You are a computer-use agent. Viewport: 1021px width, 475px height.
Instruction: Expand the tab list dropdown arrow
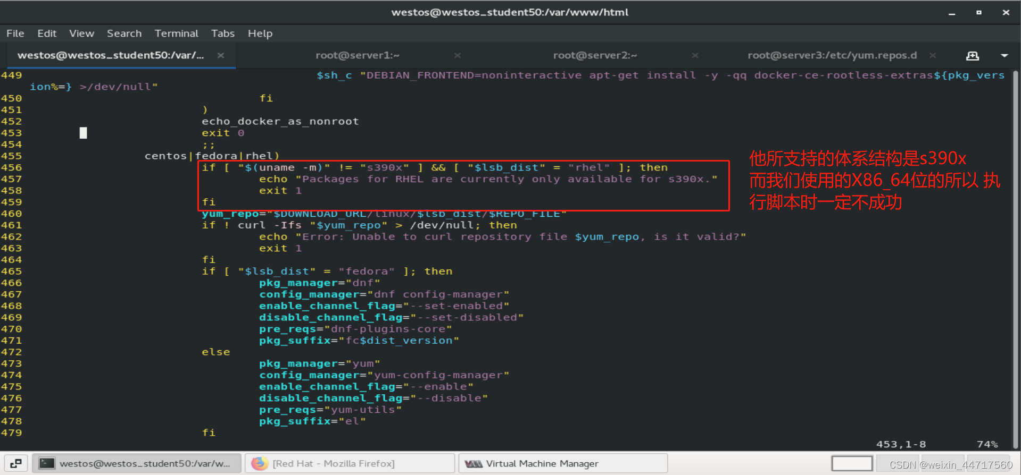click(1004, 56)
